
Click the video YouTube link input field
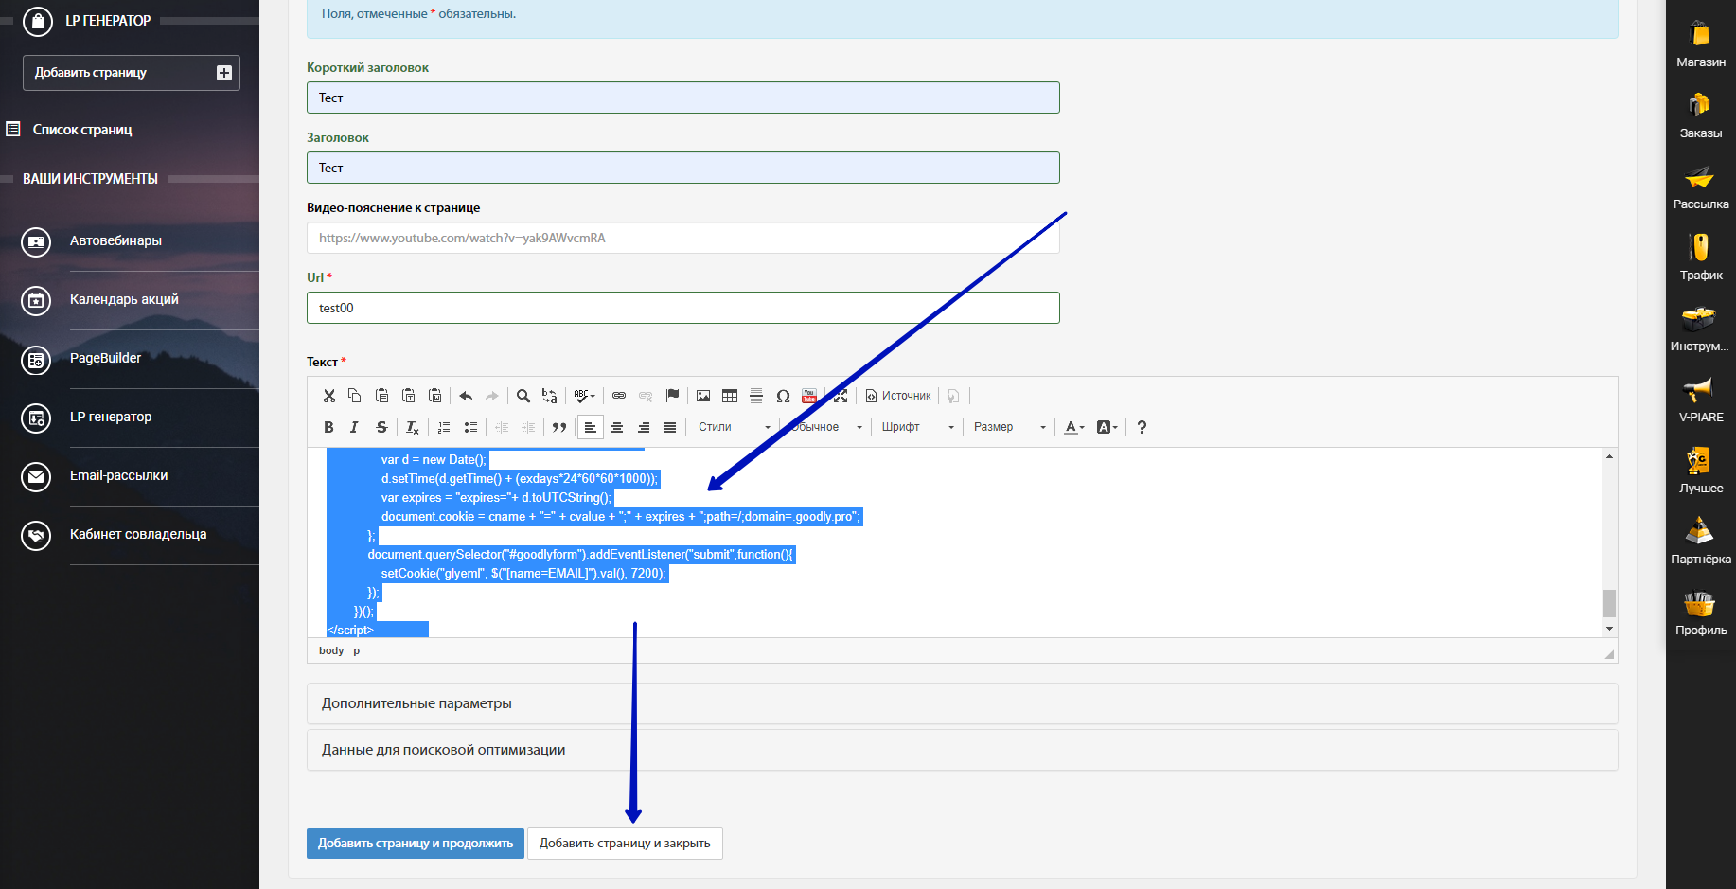click(682, 238)
